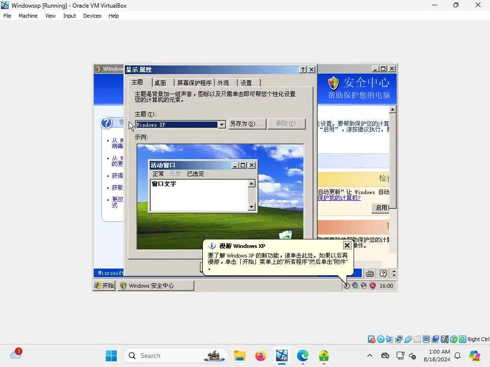
Task: Click the USB devices indicator in VirtualBox status bar
Action: click(408, 339)
